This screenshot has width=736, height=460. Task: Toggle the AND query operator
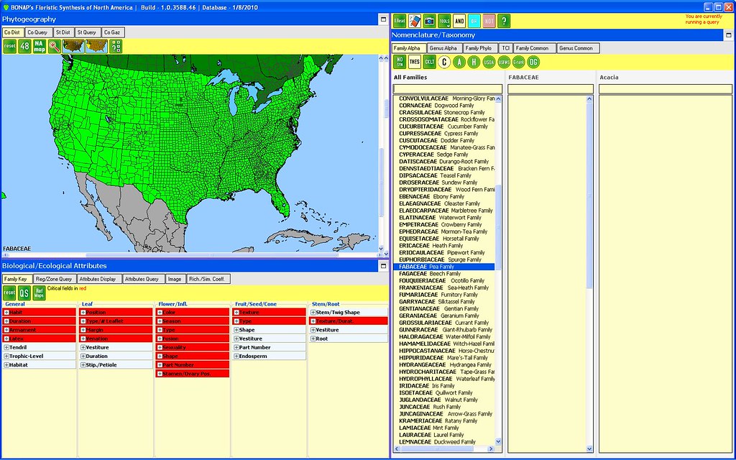click(459, 22)
